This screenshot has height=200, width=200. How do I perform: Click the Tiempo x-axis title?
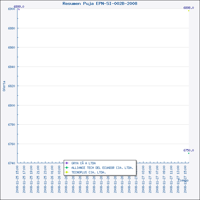(183, 180)
